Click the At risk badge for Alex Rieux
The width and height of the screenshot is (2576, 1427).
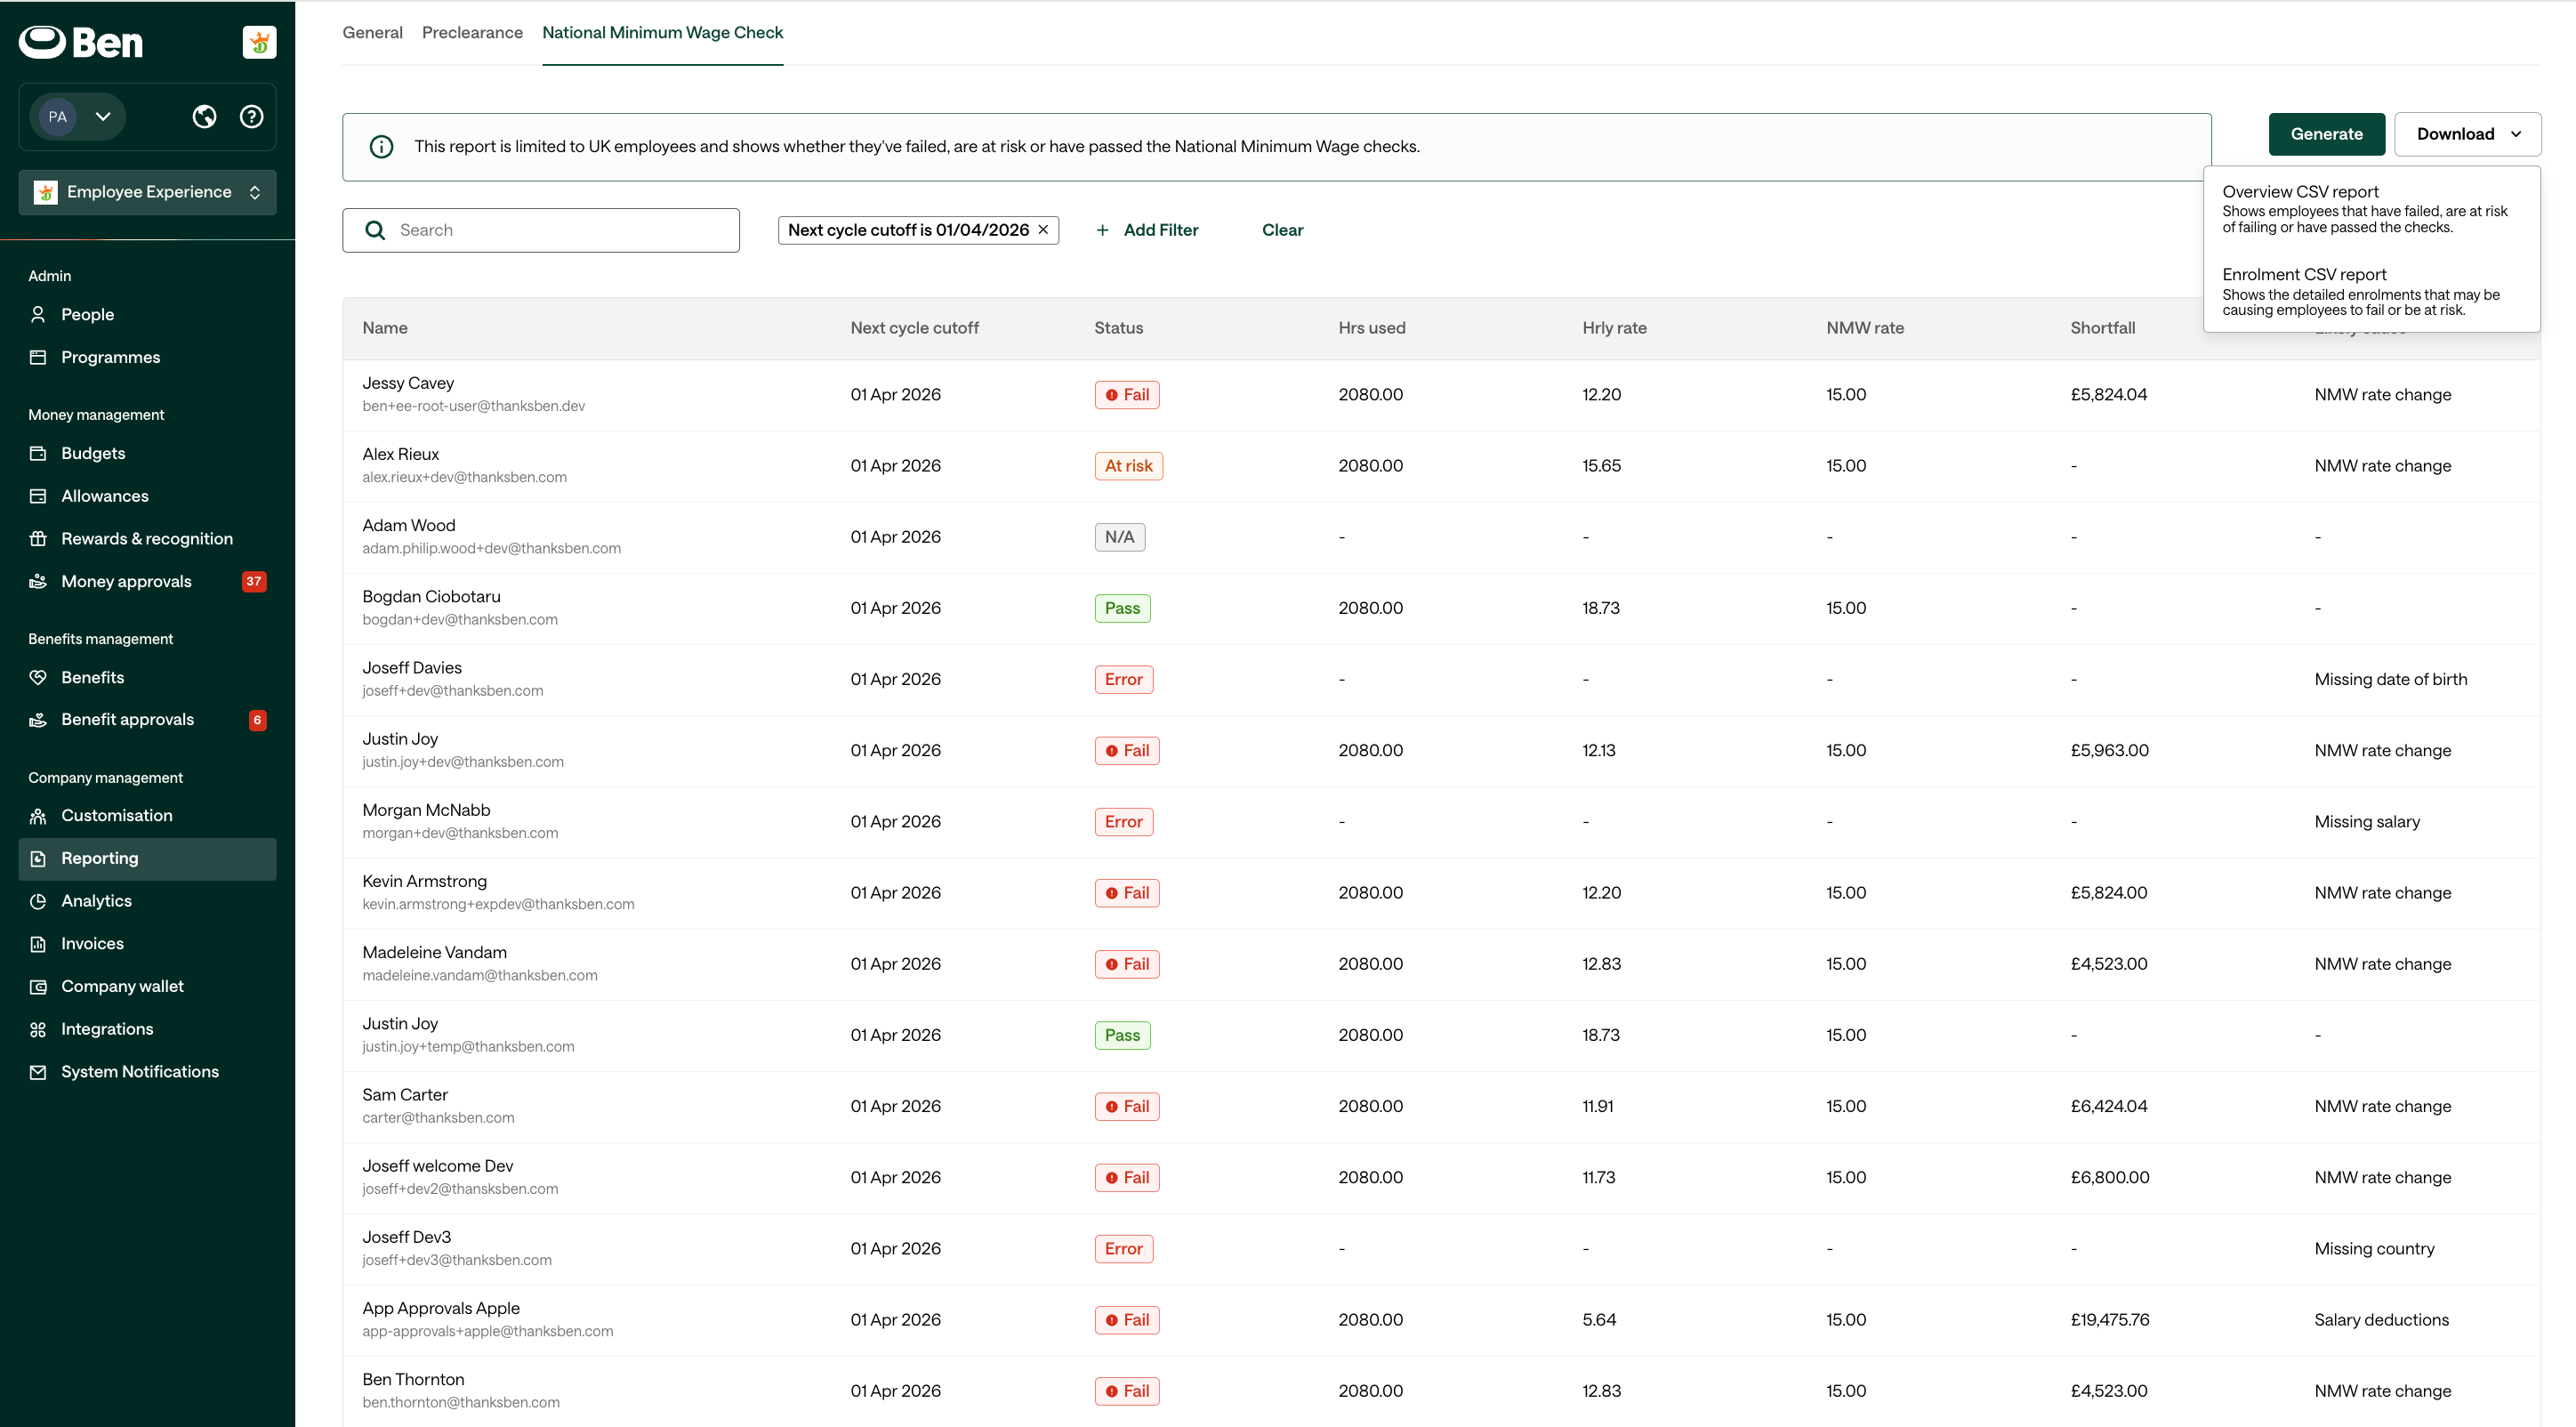1128,466
